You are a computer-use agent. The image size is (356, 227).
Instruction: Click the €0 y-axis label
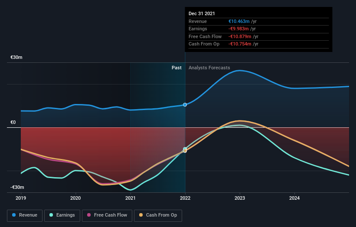tap(13, 123)
